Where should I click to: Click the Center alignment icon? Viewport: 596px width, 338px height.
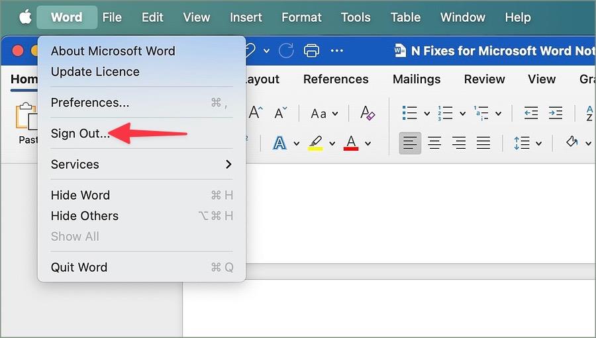pyautogui.click(x=434, y=143)
